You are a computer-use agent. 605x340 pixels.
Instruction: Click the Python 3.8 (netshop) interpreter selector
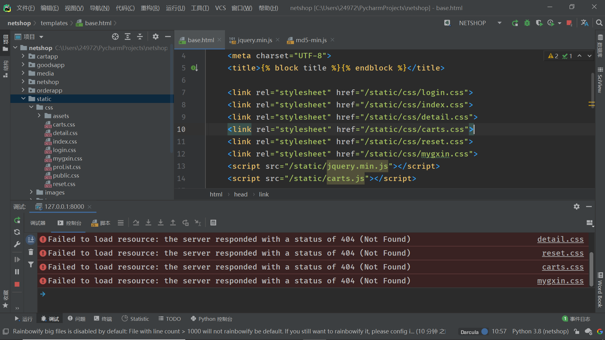pos(540,331)
